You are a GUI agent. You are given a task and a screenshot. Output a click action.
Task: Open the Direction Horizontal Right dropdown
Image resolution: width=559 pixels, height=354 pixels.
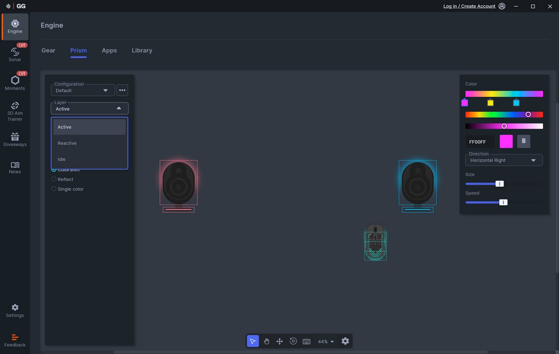504,160
